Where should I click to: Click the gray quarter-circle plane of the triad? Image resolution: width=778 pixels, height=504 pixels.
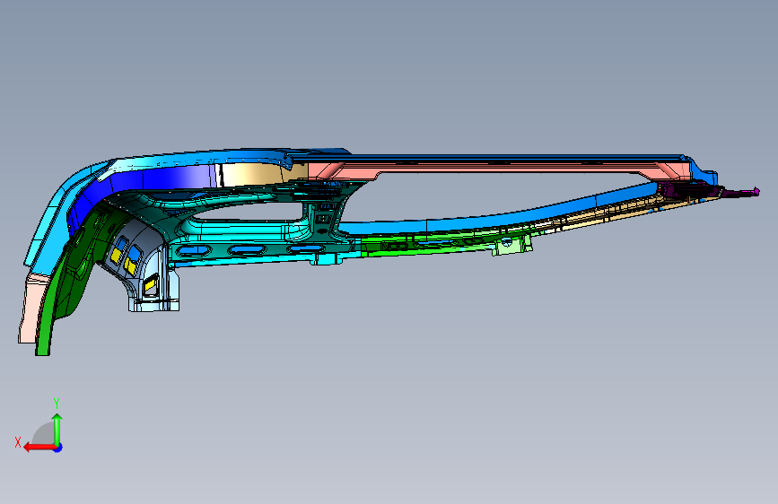(x=45, y=434)
